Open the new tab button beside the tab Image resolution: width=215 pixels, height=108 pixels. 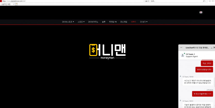pos(16,4)
